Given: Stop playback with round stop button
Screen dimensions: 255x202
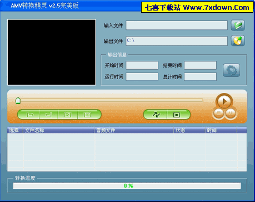Looking at the screenshot, I should 218,112.
